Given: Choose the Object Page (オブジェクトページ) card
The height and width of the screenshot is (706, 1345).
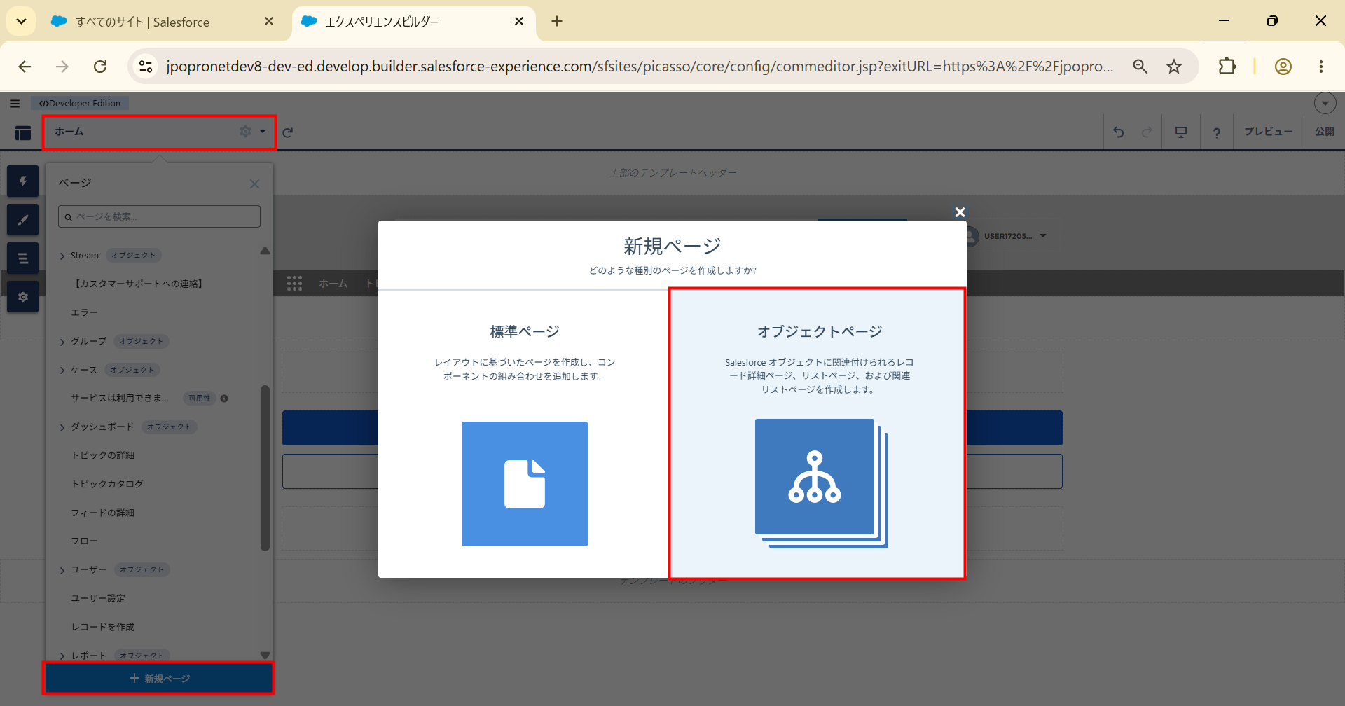Looking at the screenshot, I should point(818,434).
